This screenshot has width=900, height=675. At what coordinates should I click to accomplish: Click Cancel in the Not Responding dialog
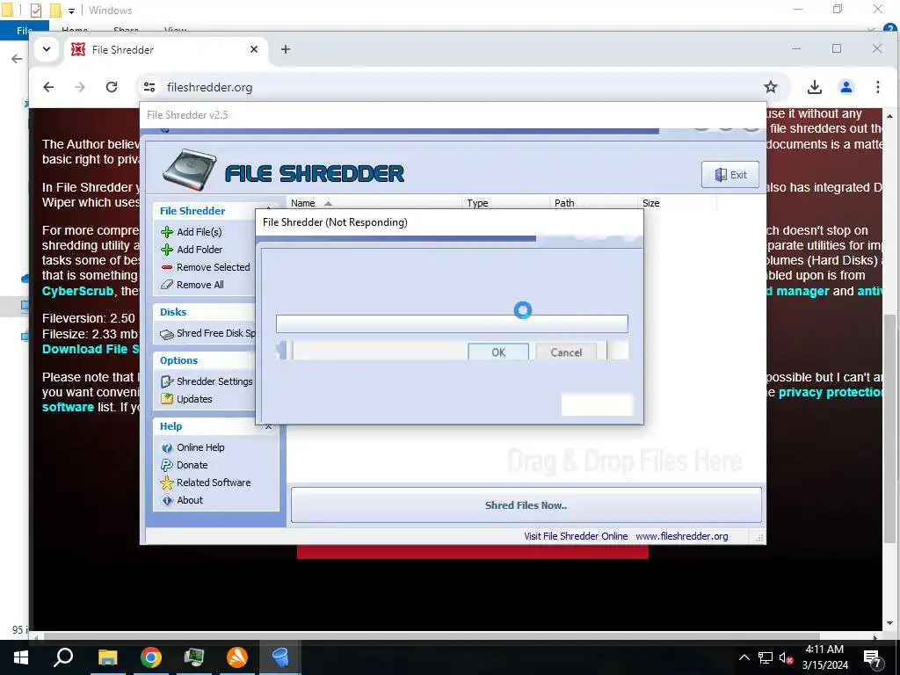[x=566, y=352]
